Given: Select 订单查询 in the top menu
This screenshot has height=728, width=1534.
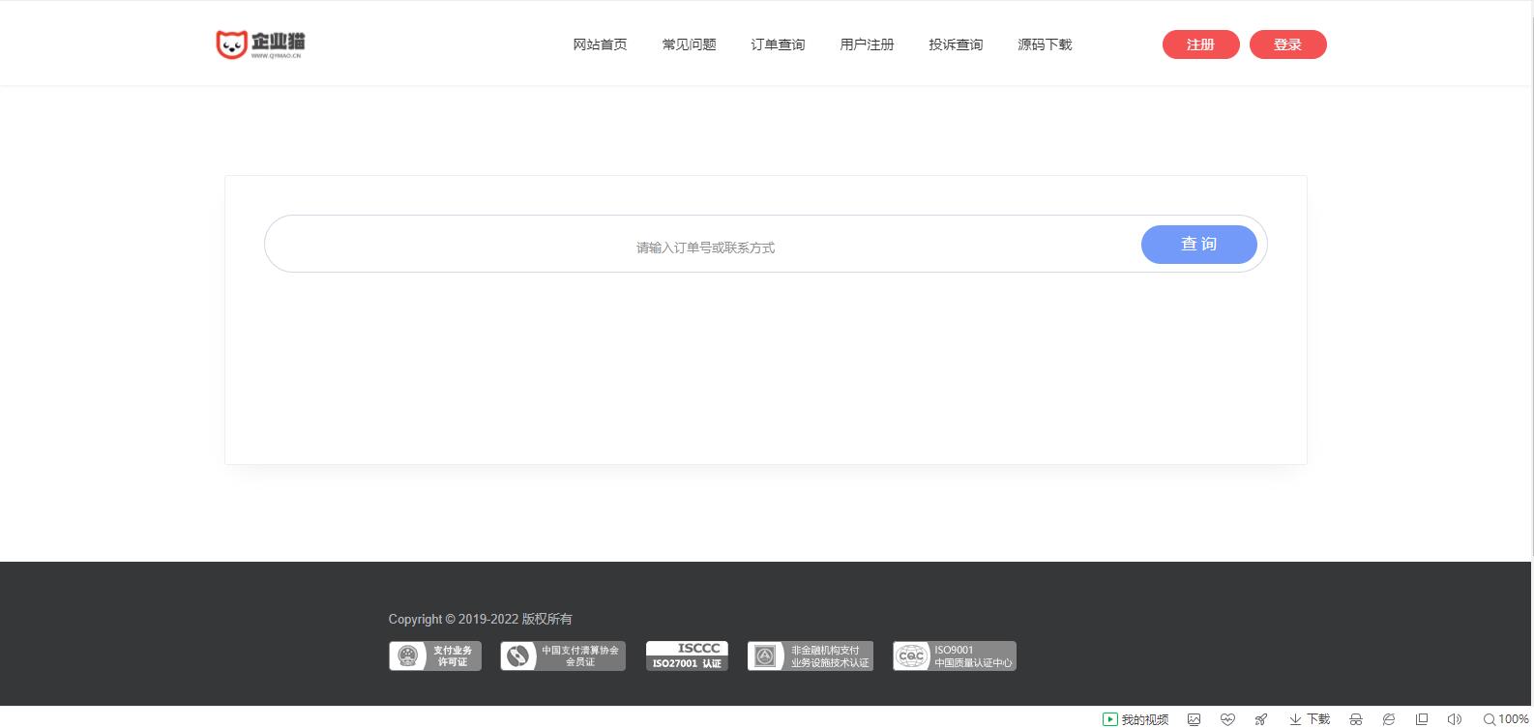Looking at the screenshot, I should (x=778, y=44).
